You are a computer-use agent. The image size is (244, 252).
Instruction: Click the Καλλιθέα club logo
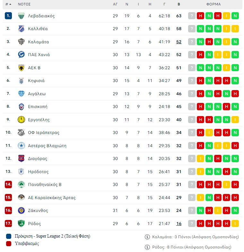pos(21,29)
